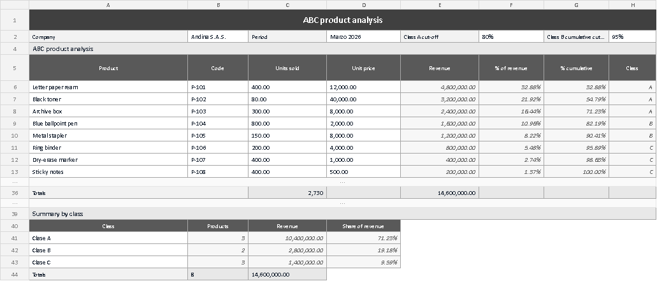This screenshot has width=664, height=288.
Task: Click the 'Company' label cell
Action: point(108,36)
